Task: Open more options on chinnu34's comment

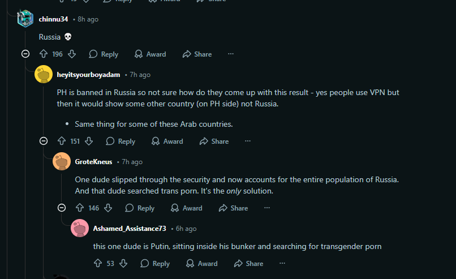Action: tap(230, 54)
